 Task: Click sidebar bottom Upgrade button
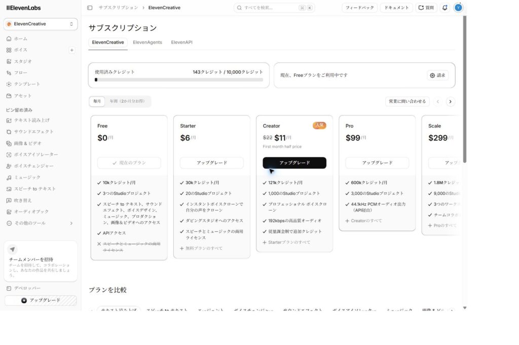click(x=41, y=300)
